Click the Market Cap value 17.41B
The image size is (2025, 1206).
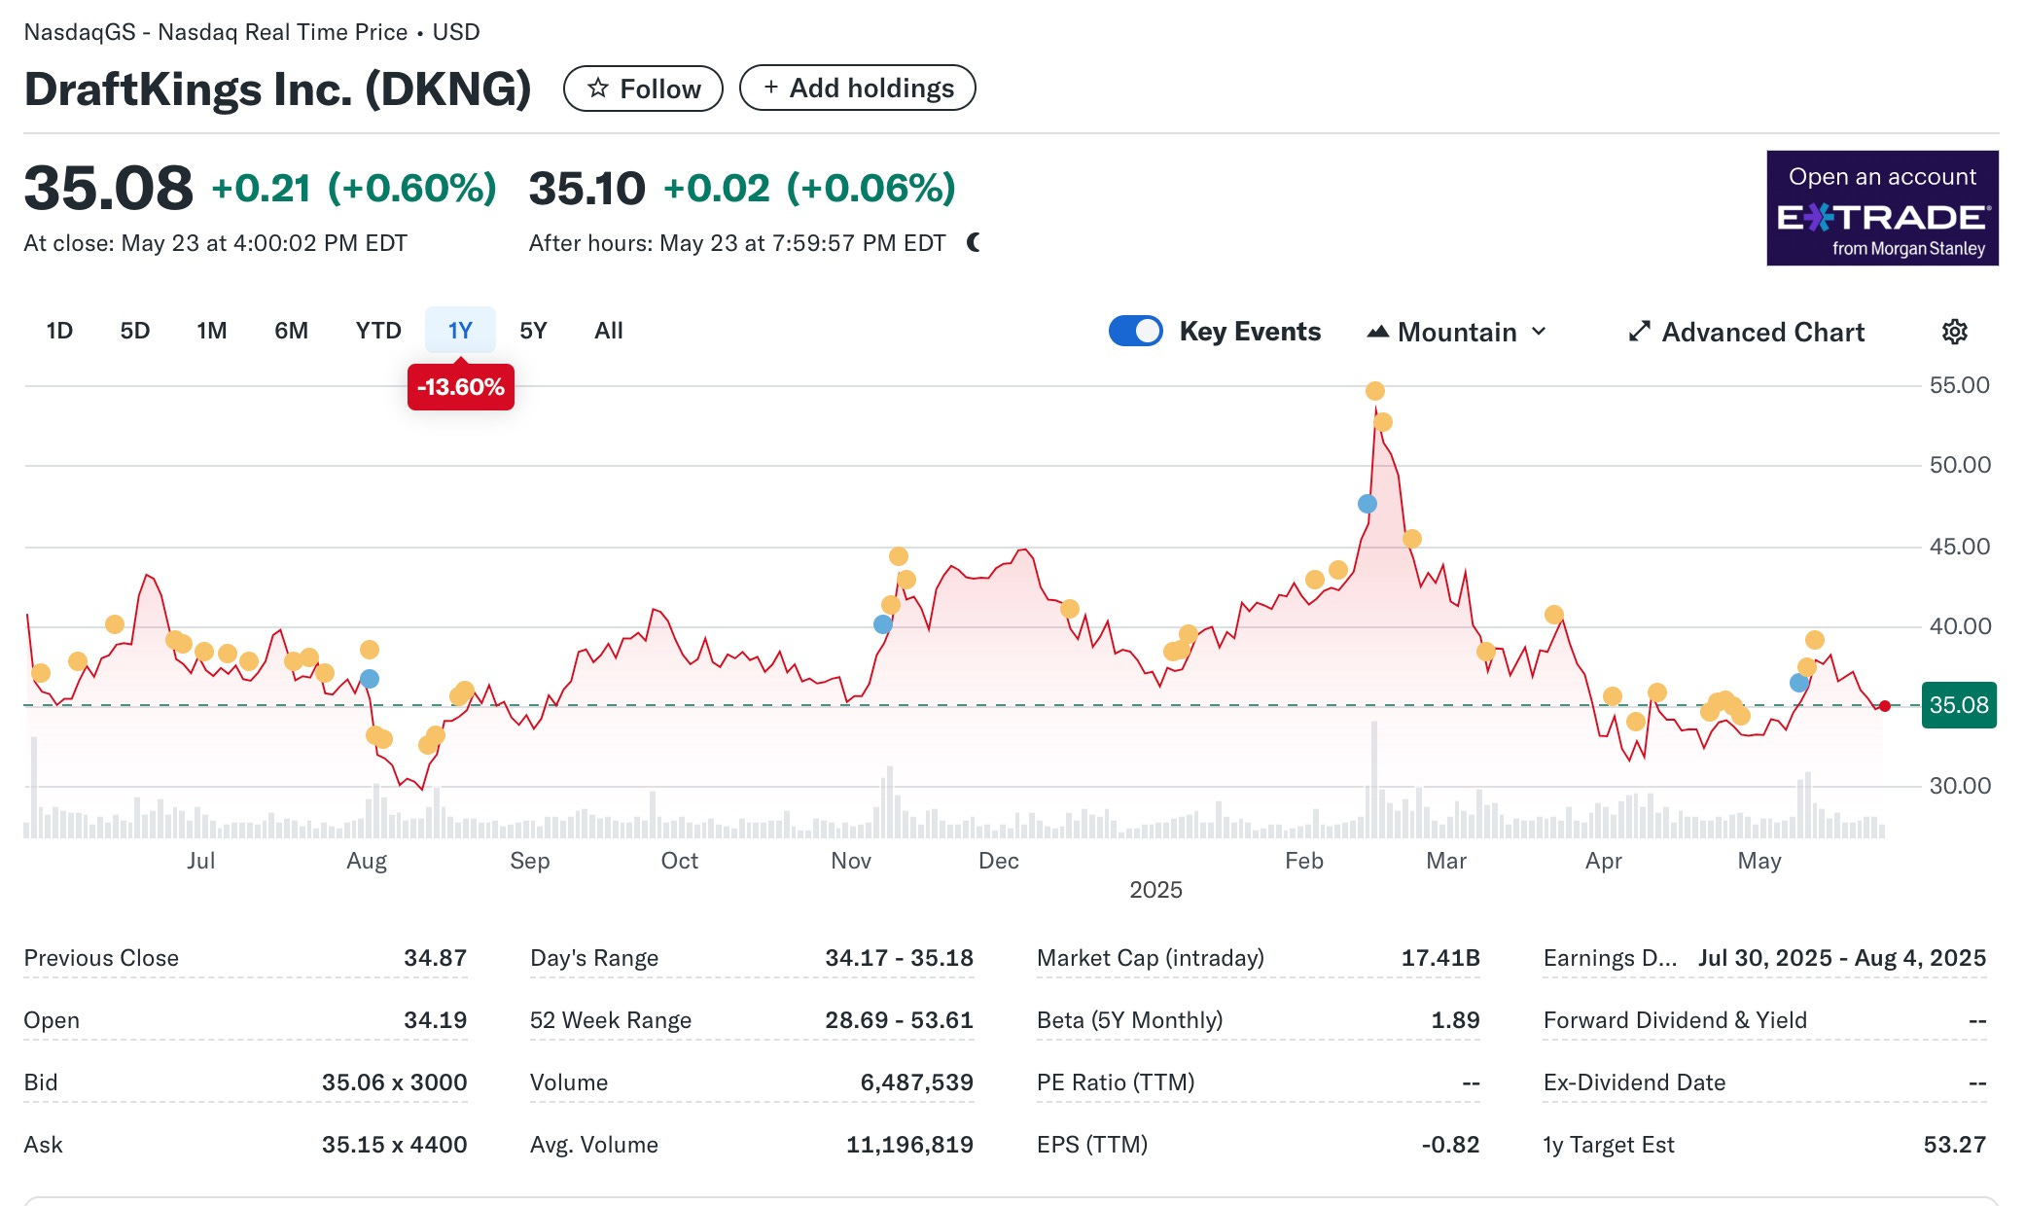1440,958
